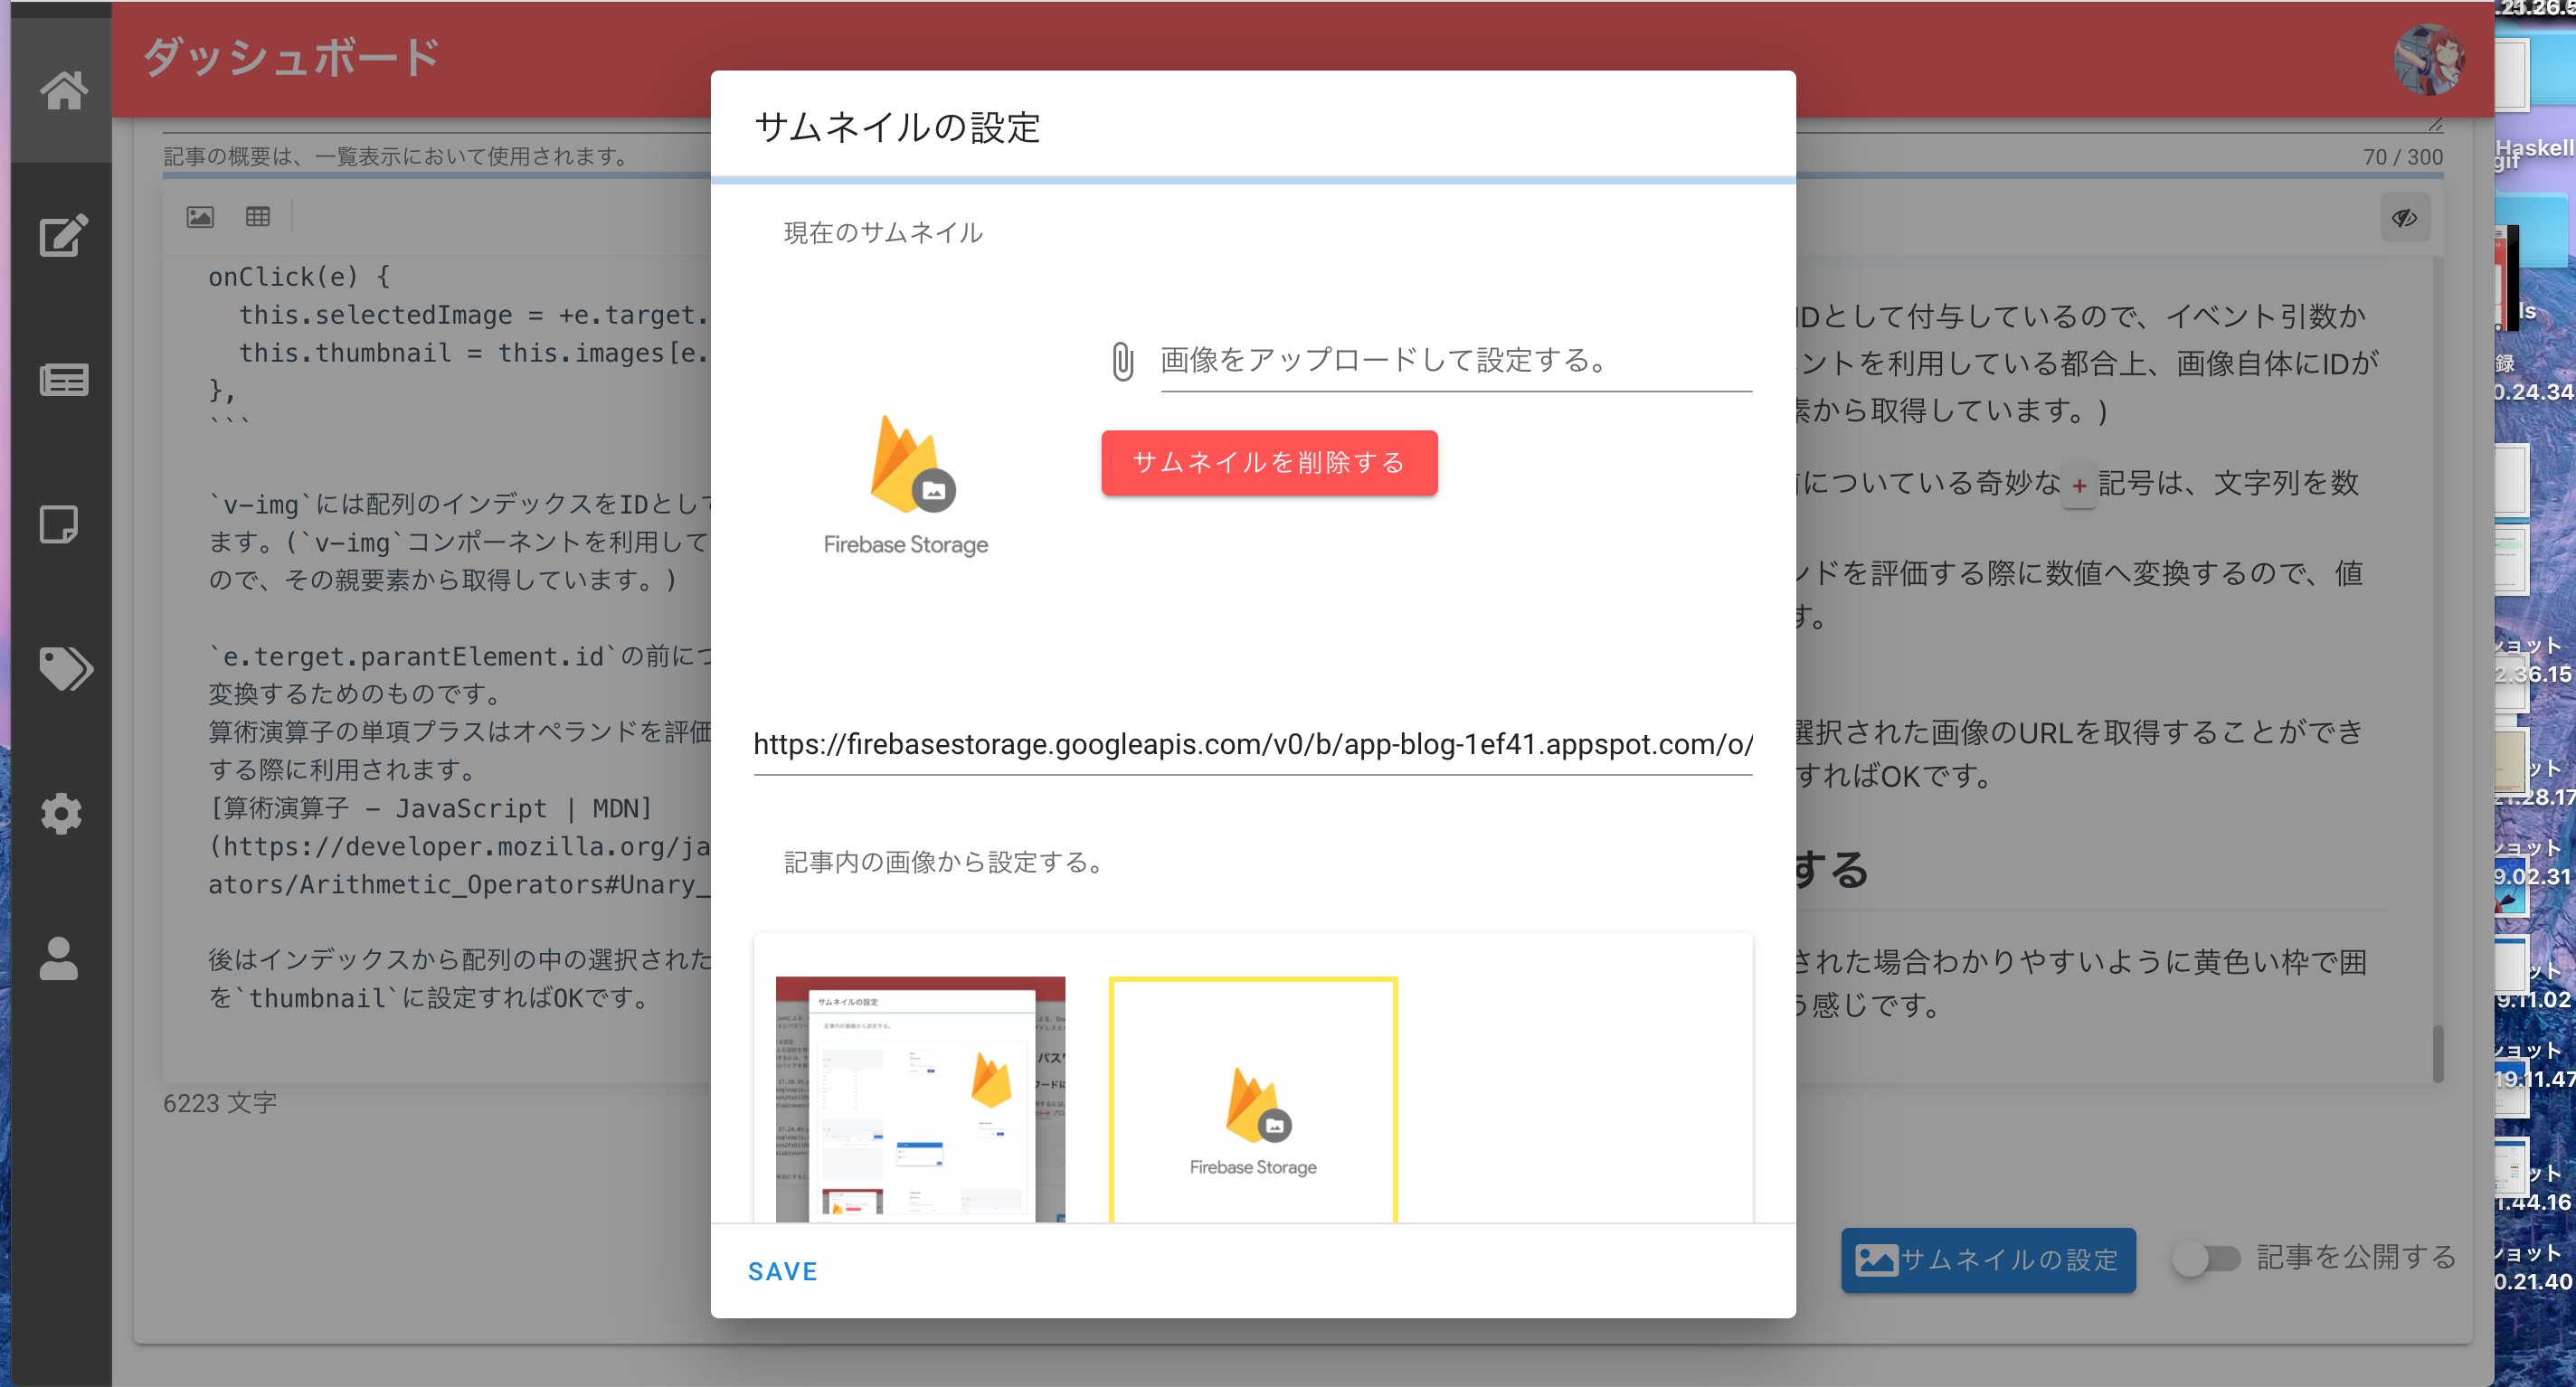Select the compose/edit icon in the sidebar
The image size is (2576, 1387).
pos(62,236)
